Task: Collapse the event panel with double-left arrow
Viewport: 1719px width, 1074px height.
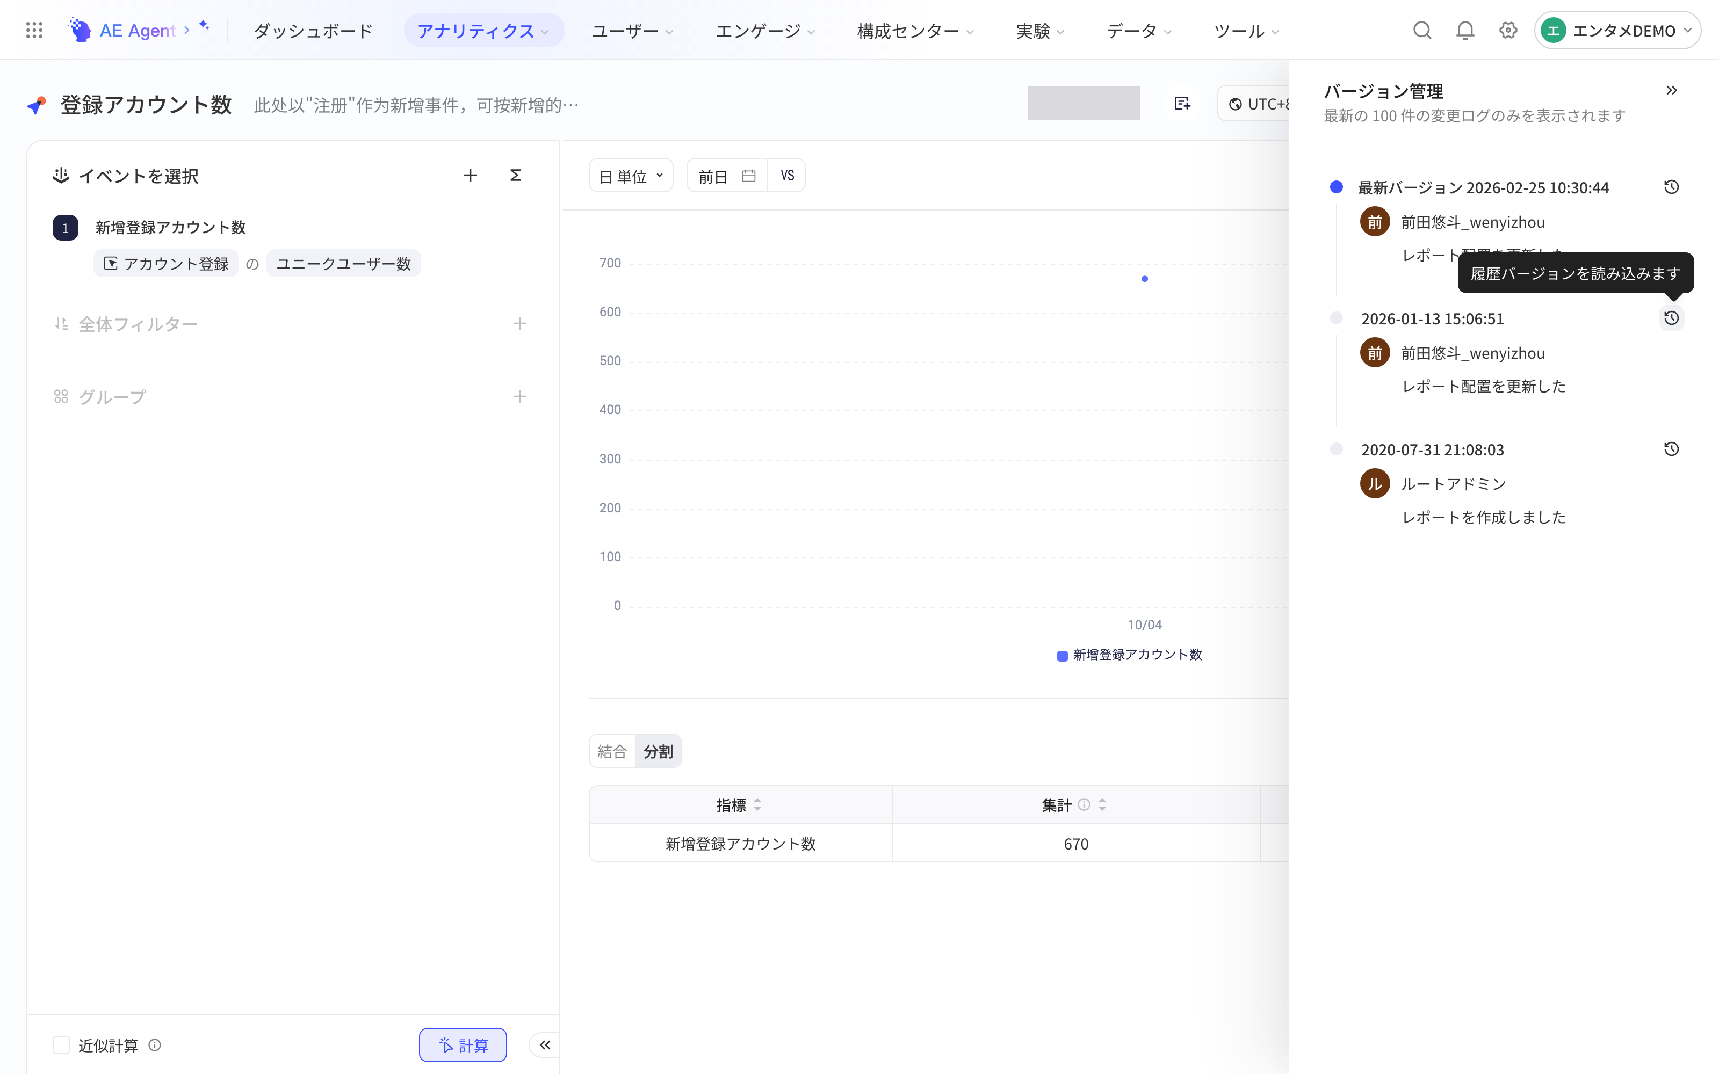Action: (545, 1045)
